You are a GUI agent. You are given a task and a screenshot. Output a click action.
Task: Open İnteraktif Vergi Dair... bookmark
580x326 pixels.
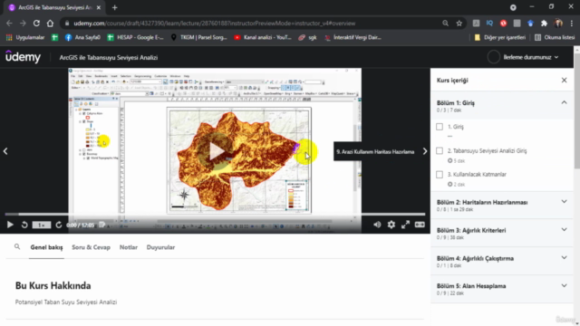click(x=353, y=37)
